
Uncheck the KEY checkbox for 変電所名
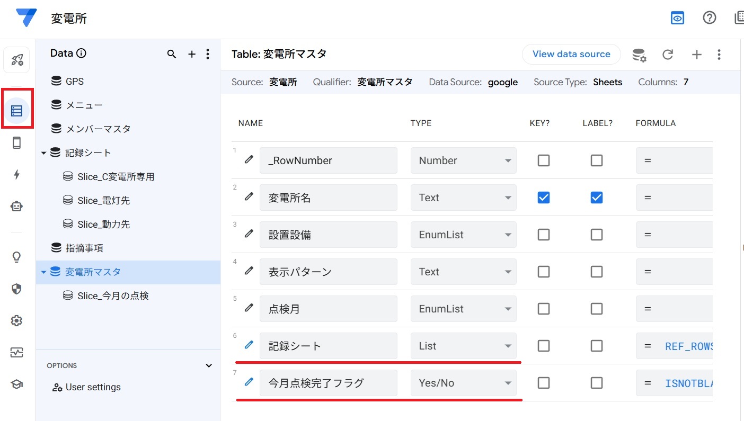pyautogui.click(x=543, y=198)
